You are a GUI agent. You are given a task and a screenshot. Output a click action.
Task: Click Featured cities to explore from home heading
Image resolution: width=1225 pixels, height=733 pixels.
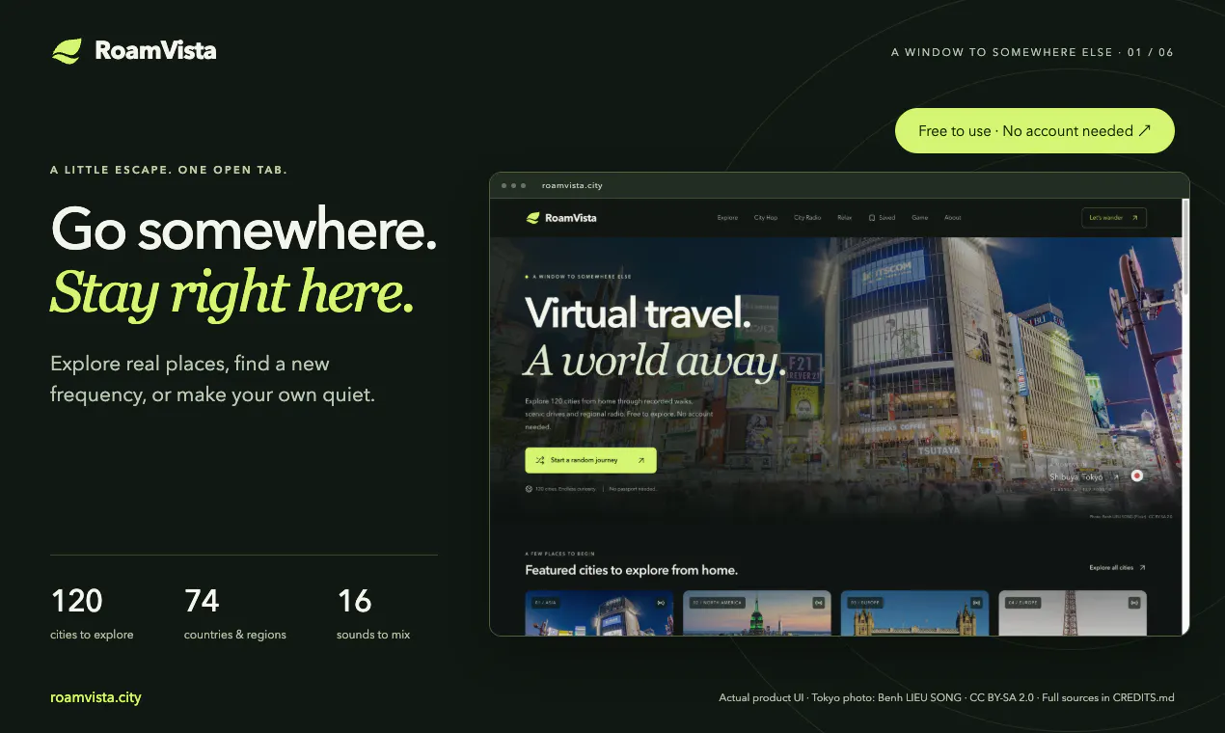pos(631,570)
